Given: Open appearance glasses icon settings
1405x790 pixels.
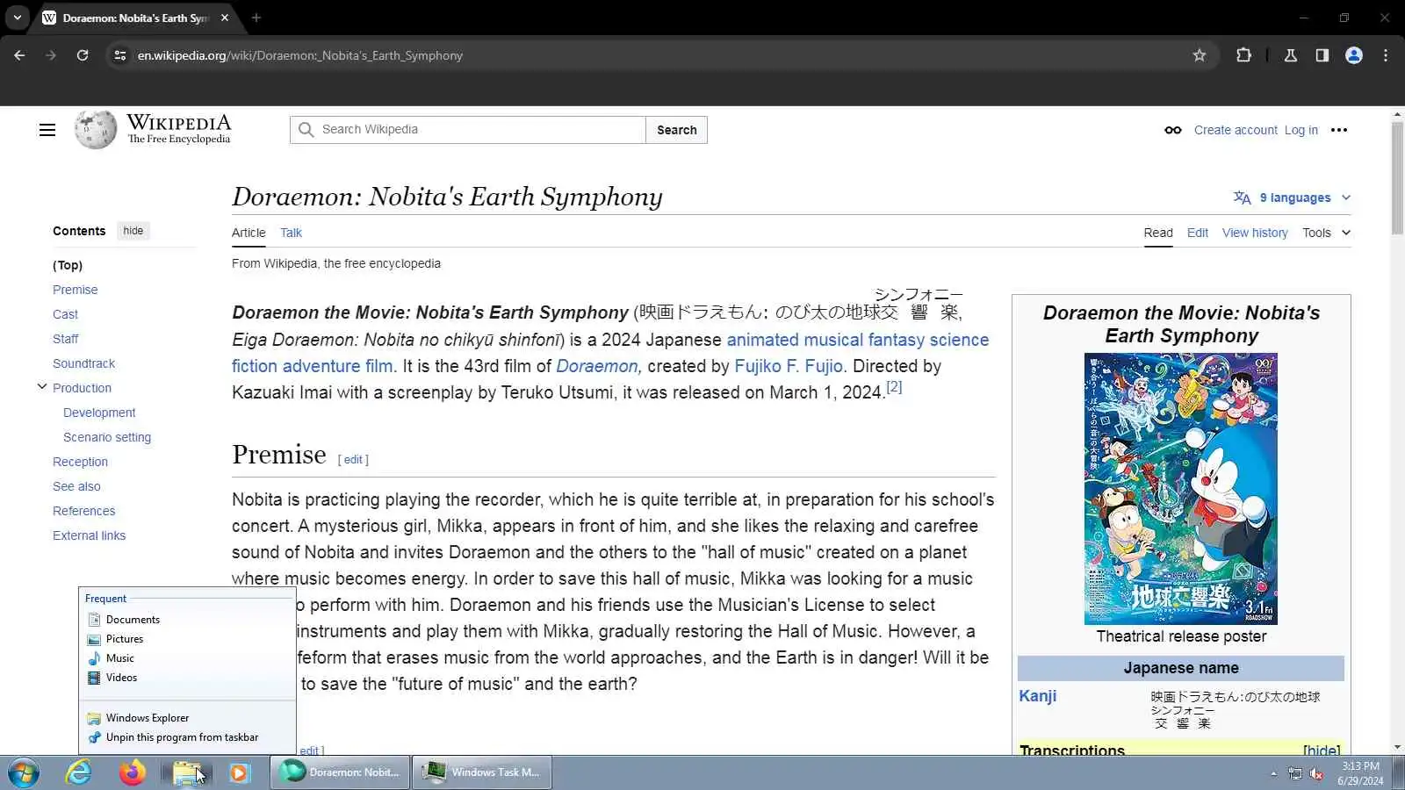Looking at the screenshot, I should coord(1173,130).
